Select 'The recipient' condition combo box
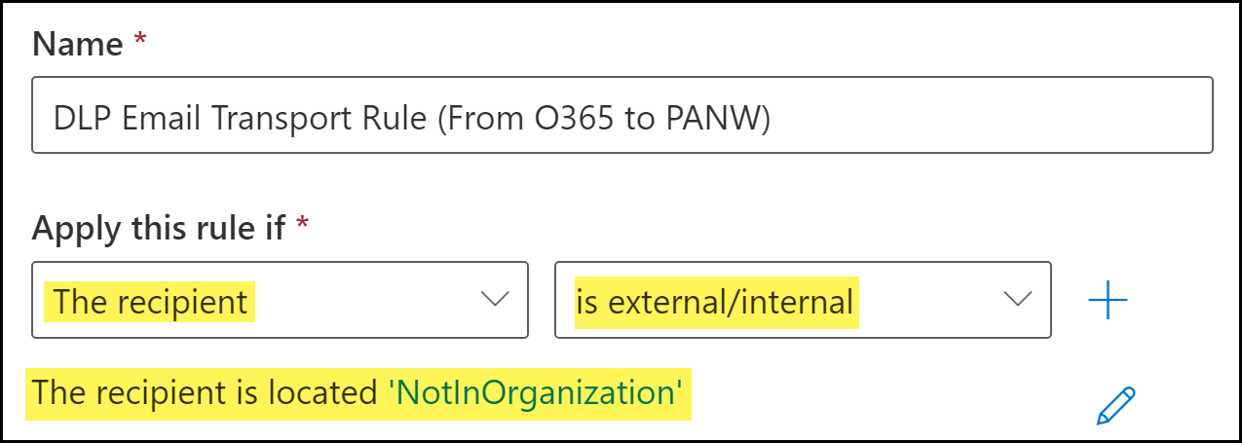Image resolution: width=1242 pixels, height=443 pixels. (x=280, y=301)
